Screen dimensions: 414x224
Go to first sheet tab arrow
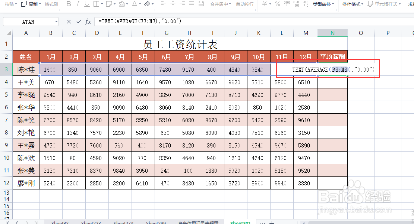pos(8,223)
